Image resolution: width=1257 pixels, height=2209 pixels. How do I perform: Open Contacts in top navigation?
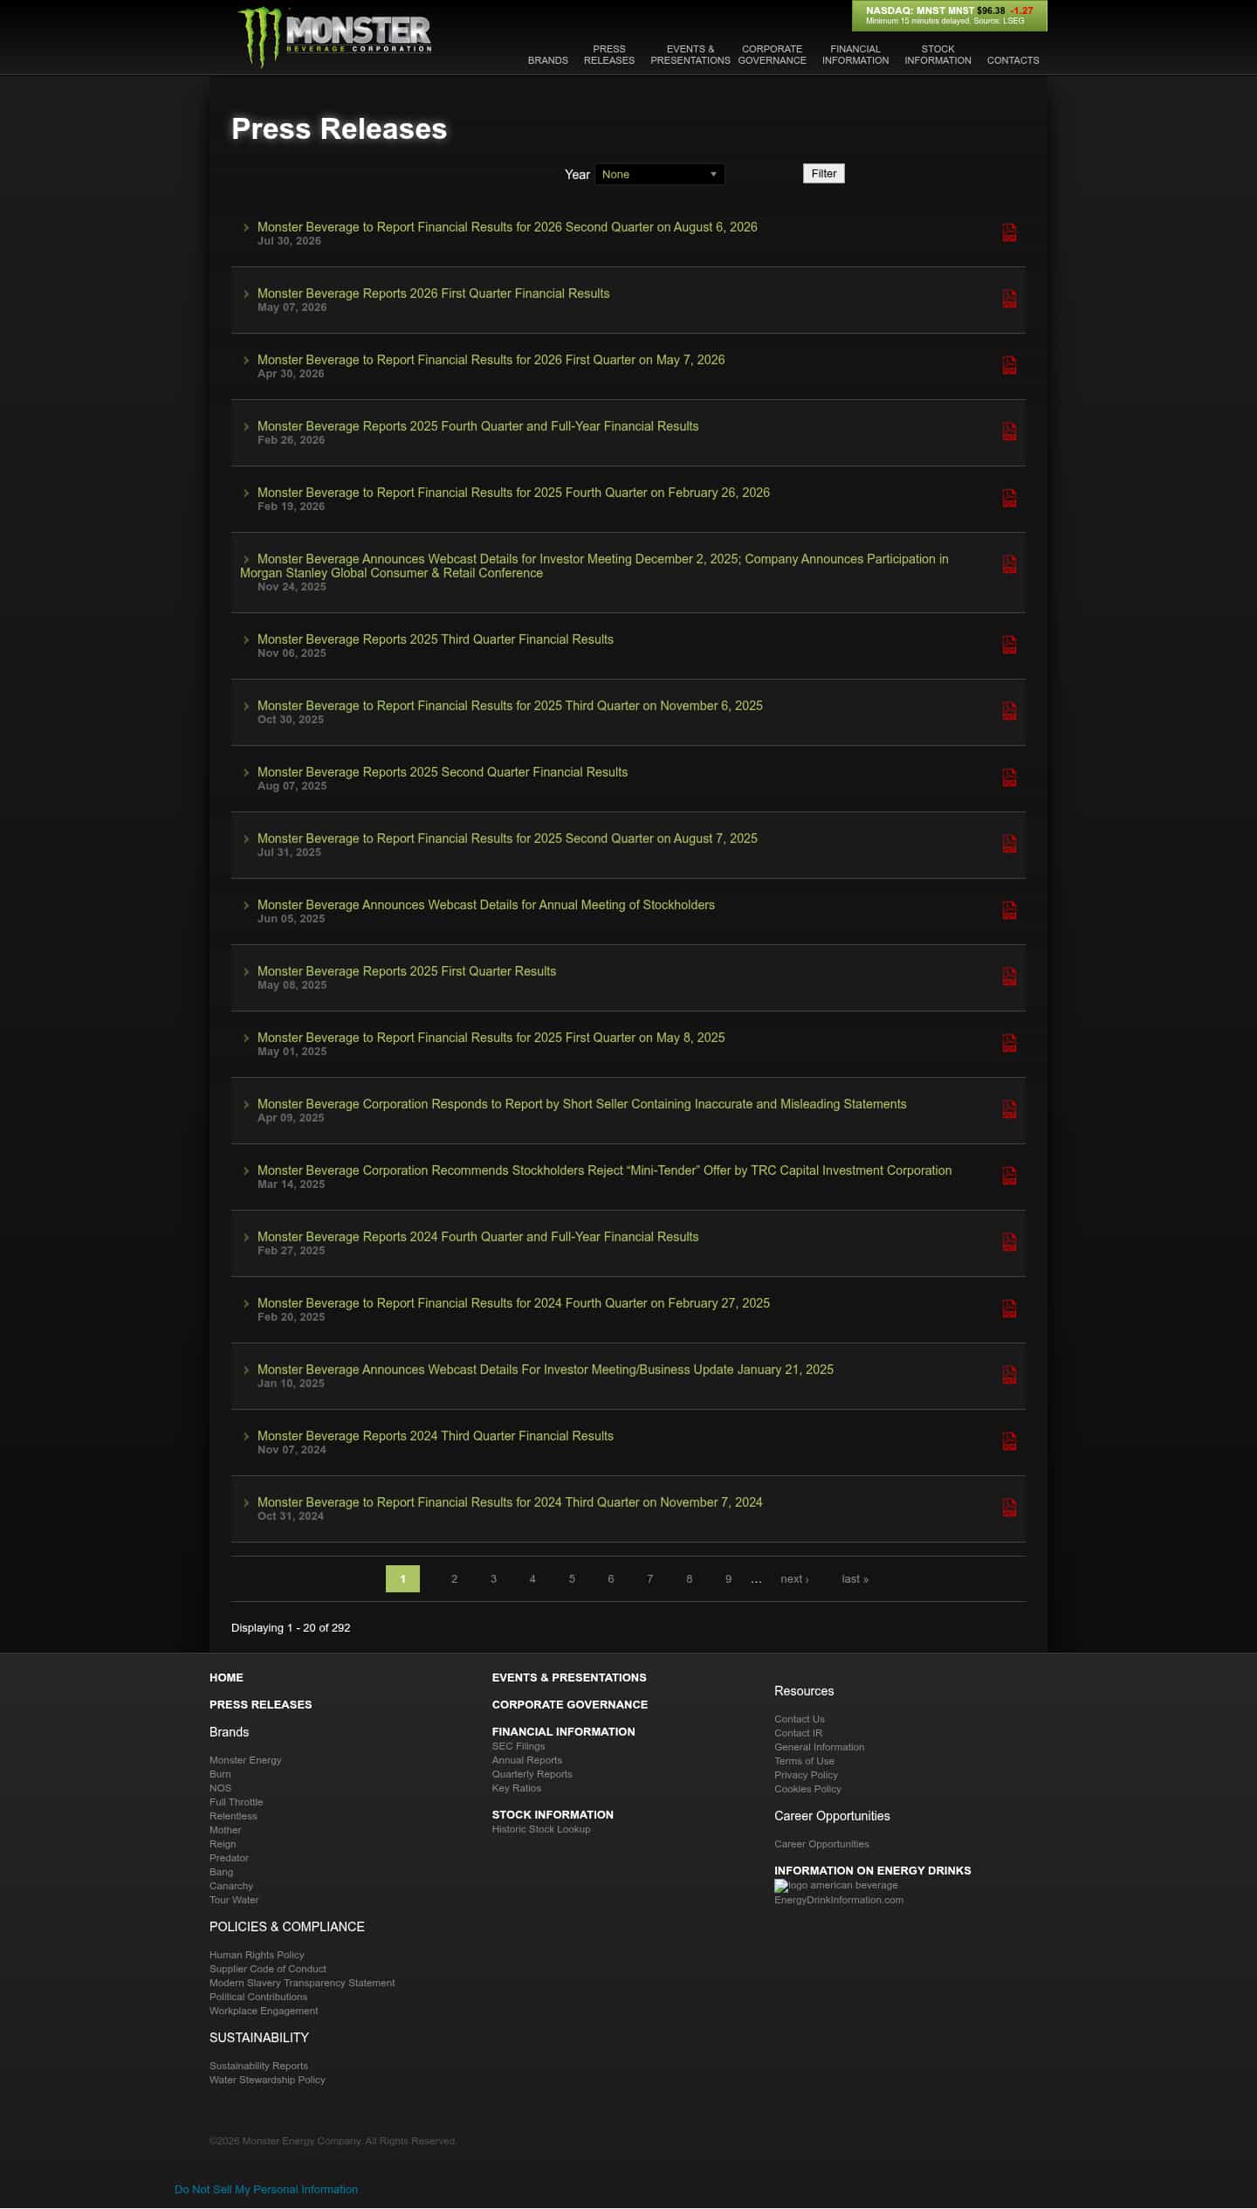(1013, 60)
